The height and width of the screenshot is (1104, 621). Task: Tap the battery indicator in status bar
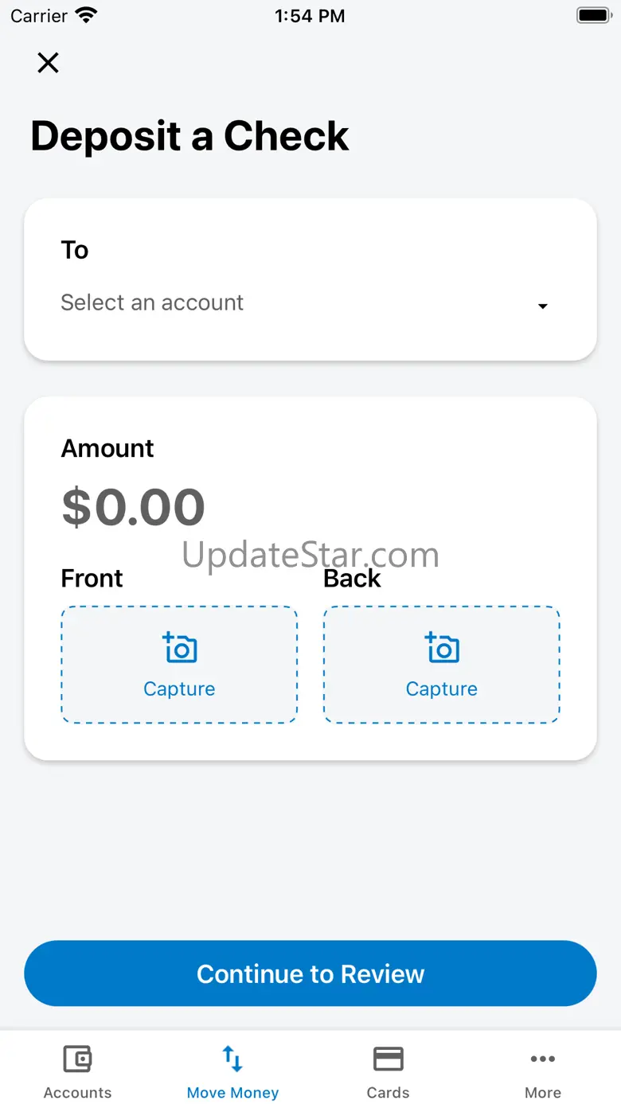[x=592, y=15]
